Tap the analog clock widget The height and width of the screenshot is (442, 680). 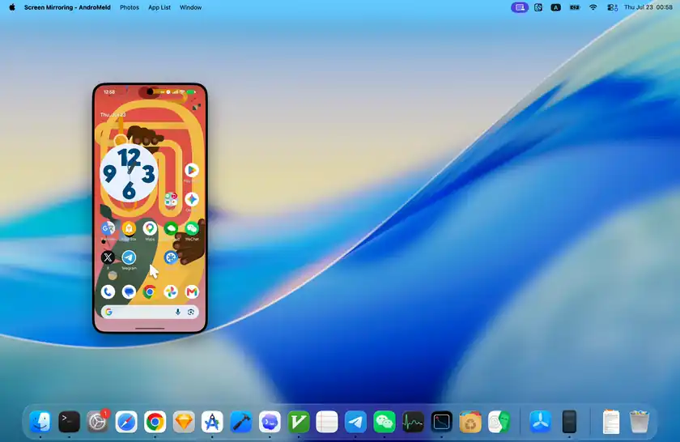[129, 173]
